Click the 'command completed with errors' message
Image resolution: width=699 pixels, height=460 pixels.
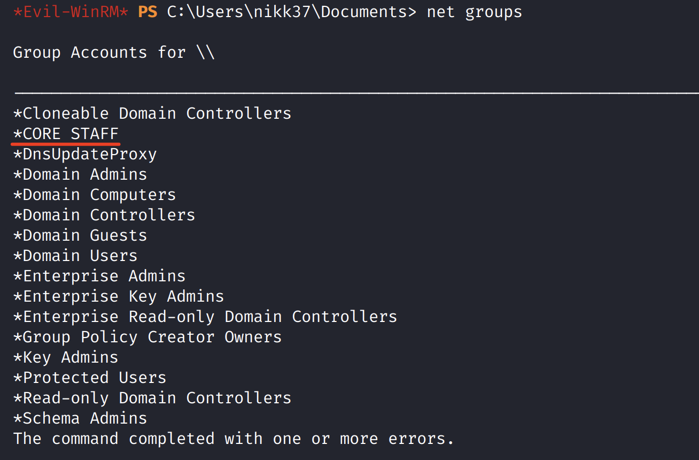tap(234, 439)
